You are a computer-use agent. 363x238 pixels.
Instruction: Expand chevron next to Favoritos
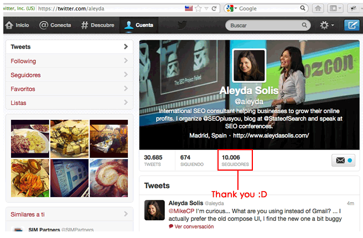(x=126, y=88)
